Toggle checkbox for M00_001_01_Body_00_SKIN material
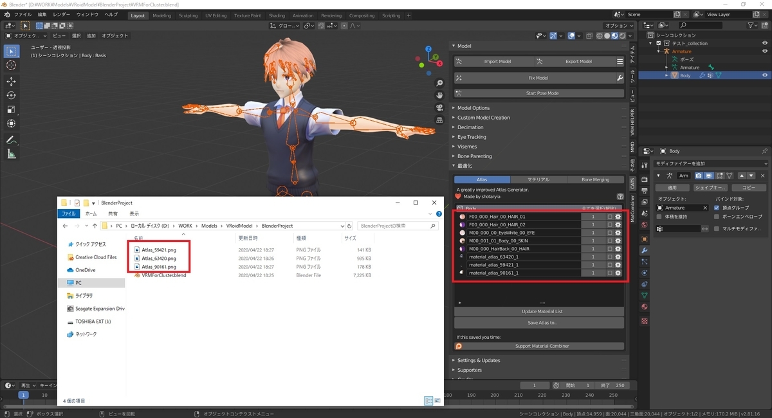 [610, 241]
